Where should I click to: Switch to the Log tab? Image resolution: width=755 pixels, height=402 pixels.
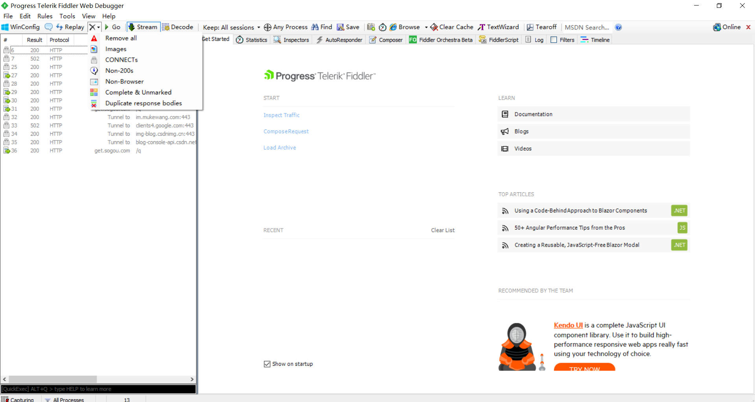[534, 40]
